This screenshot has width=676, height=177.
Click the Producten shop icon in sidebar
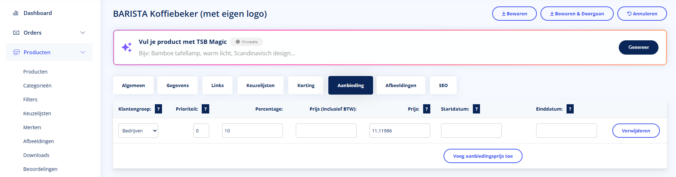[16, 52]
